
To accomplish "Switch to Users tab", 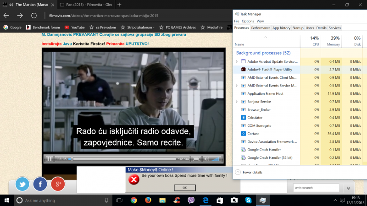I will (x=310, y=28).
